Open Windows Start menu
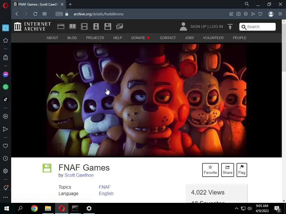The width and height of the screenshot is (286, 214). tap(7, 208)
